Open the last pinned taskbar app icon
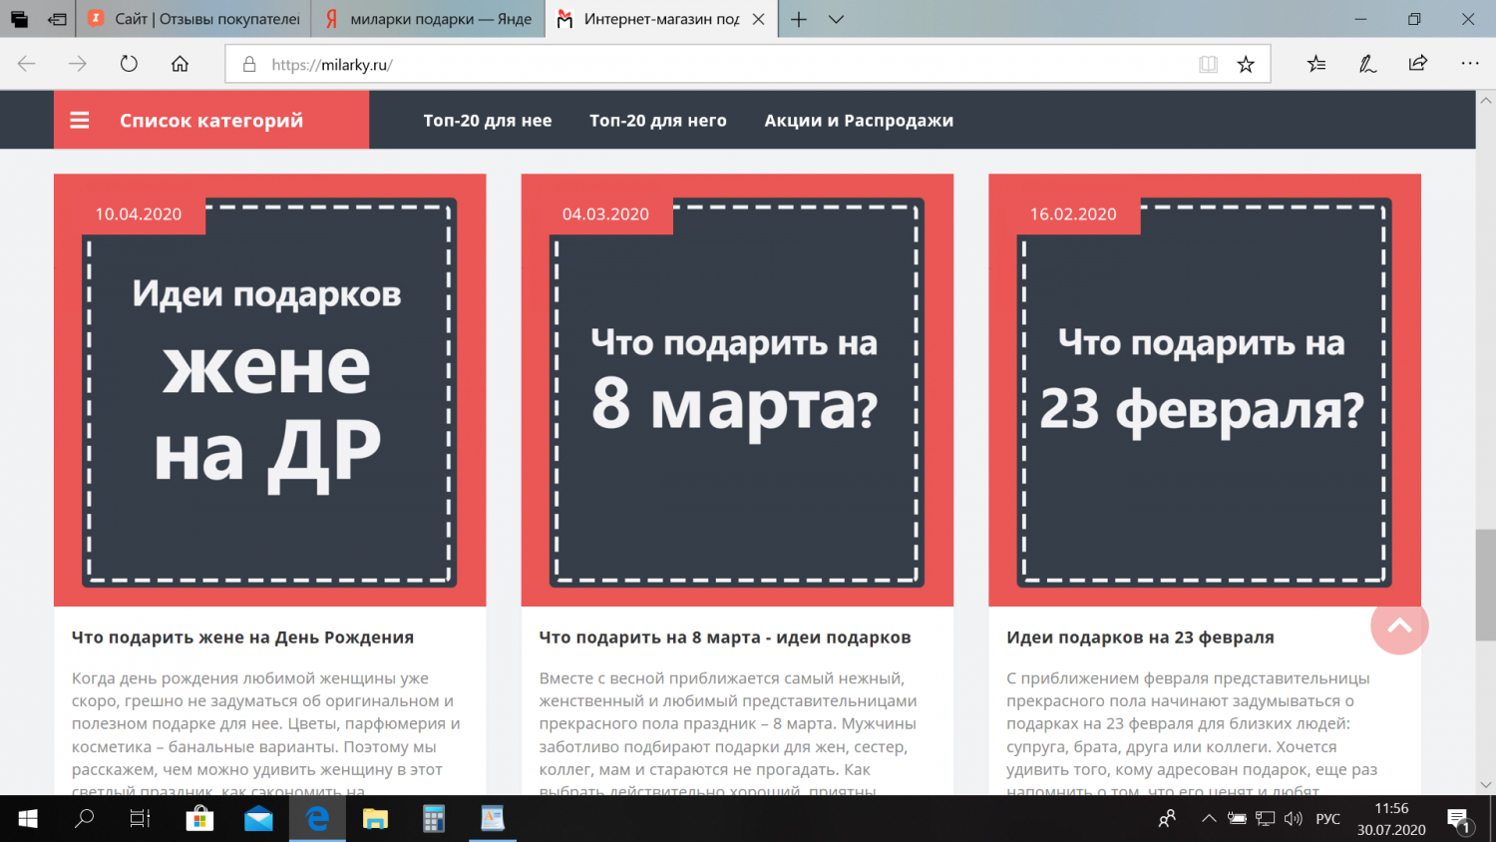Screen dimensions: 1496x842 pyautogui.click(x=493, y=819)
